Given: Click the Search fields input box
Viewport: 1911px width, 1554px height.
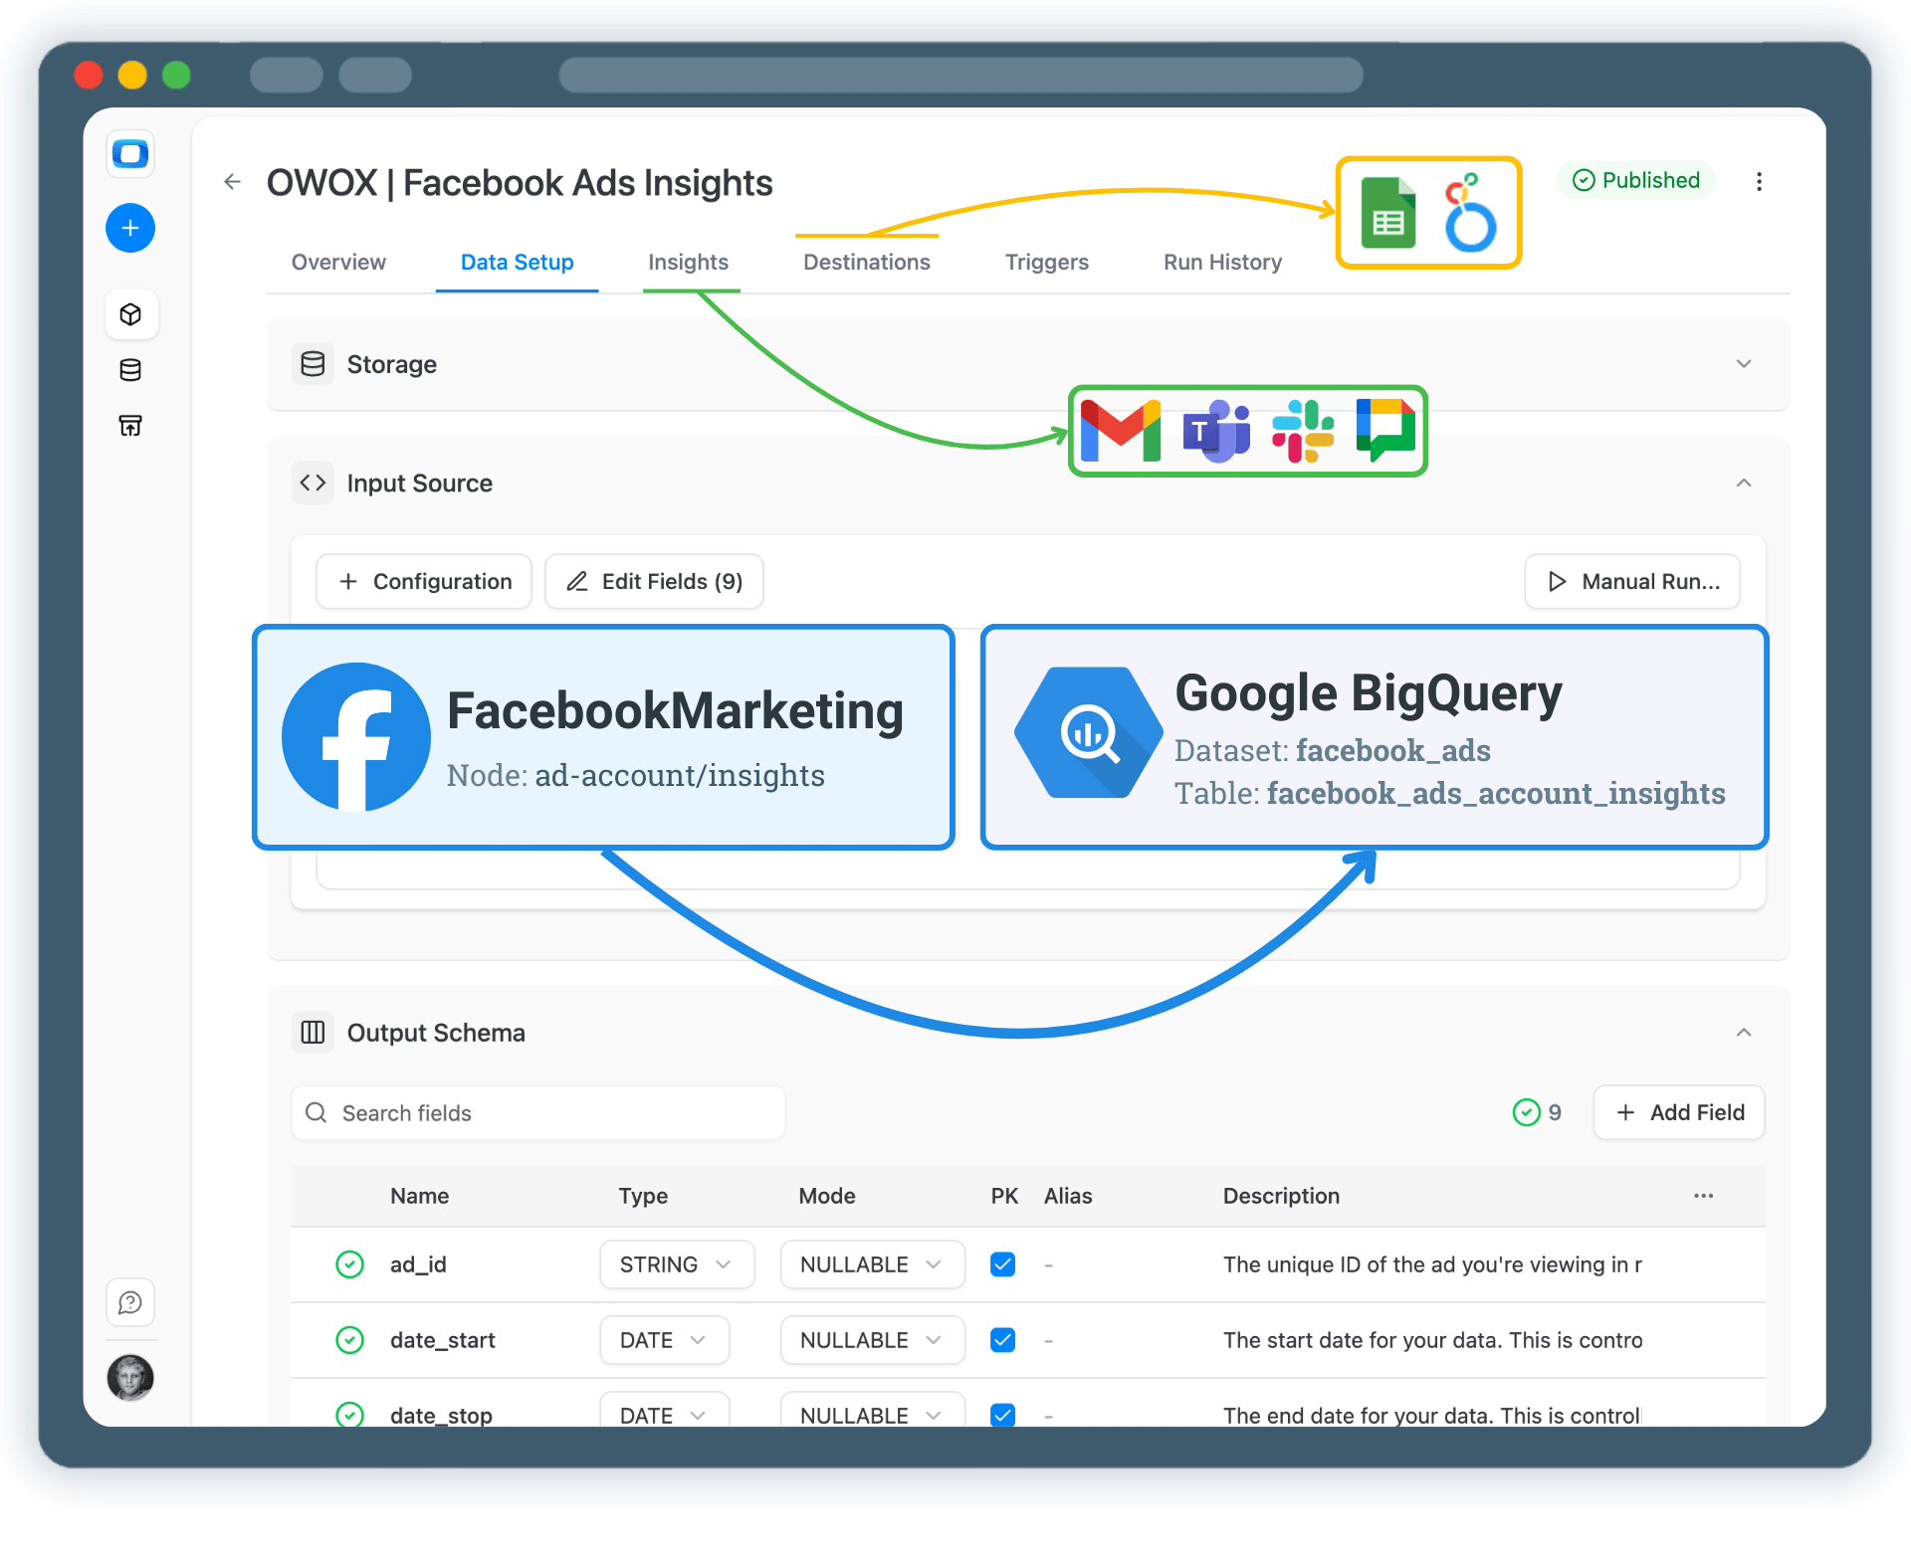Looking at the screenshot, I should pos(537,1112).
